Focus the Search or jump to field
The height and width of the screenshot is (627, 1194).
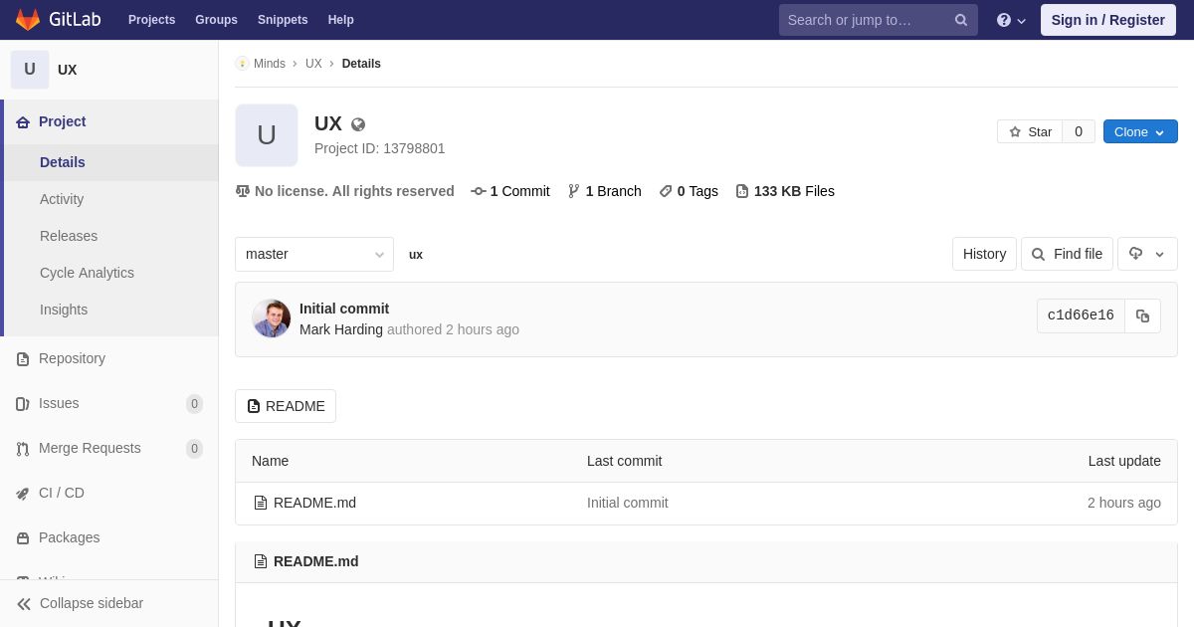pos(864,20)
